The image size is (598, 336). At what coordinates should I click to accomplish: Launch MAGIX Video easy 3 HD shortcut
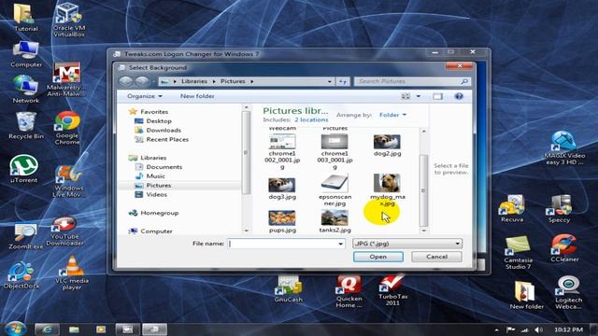(564, 147)
